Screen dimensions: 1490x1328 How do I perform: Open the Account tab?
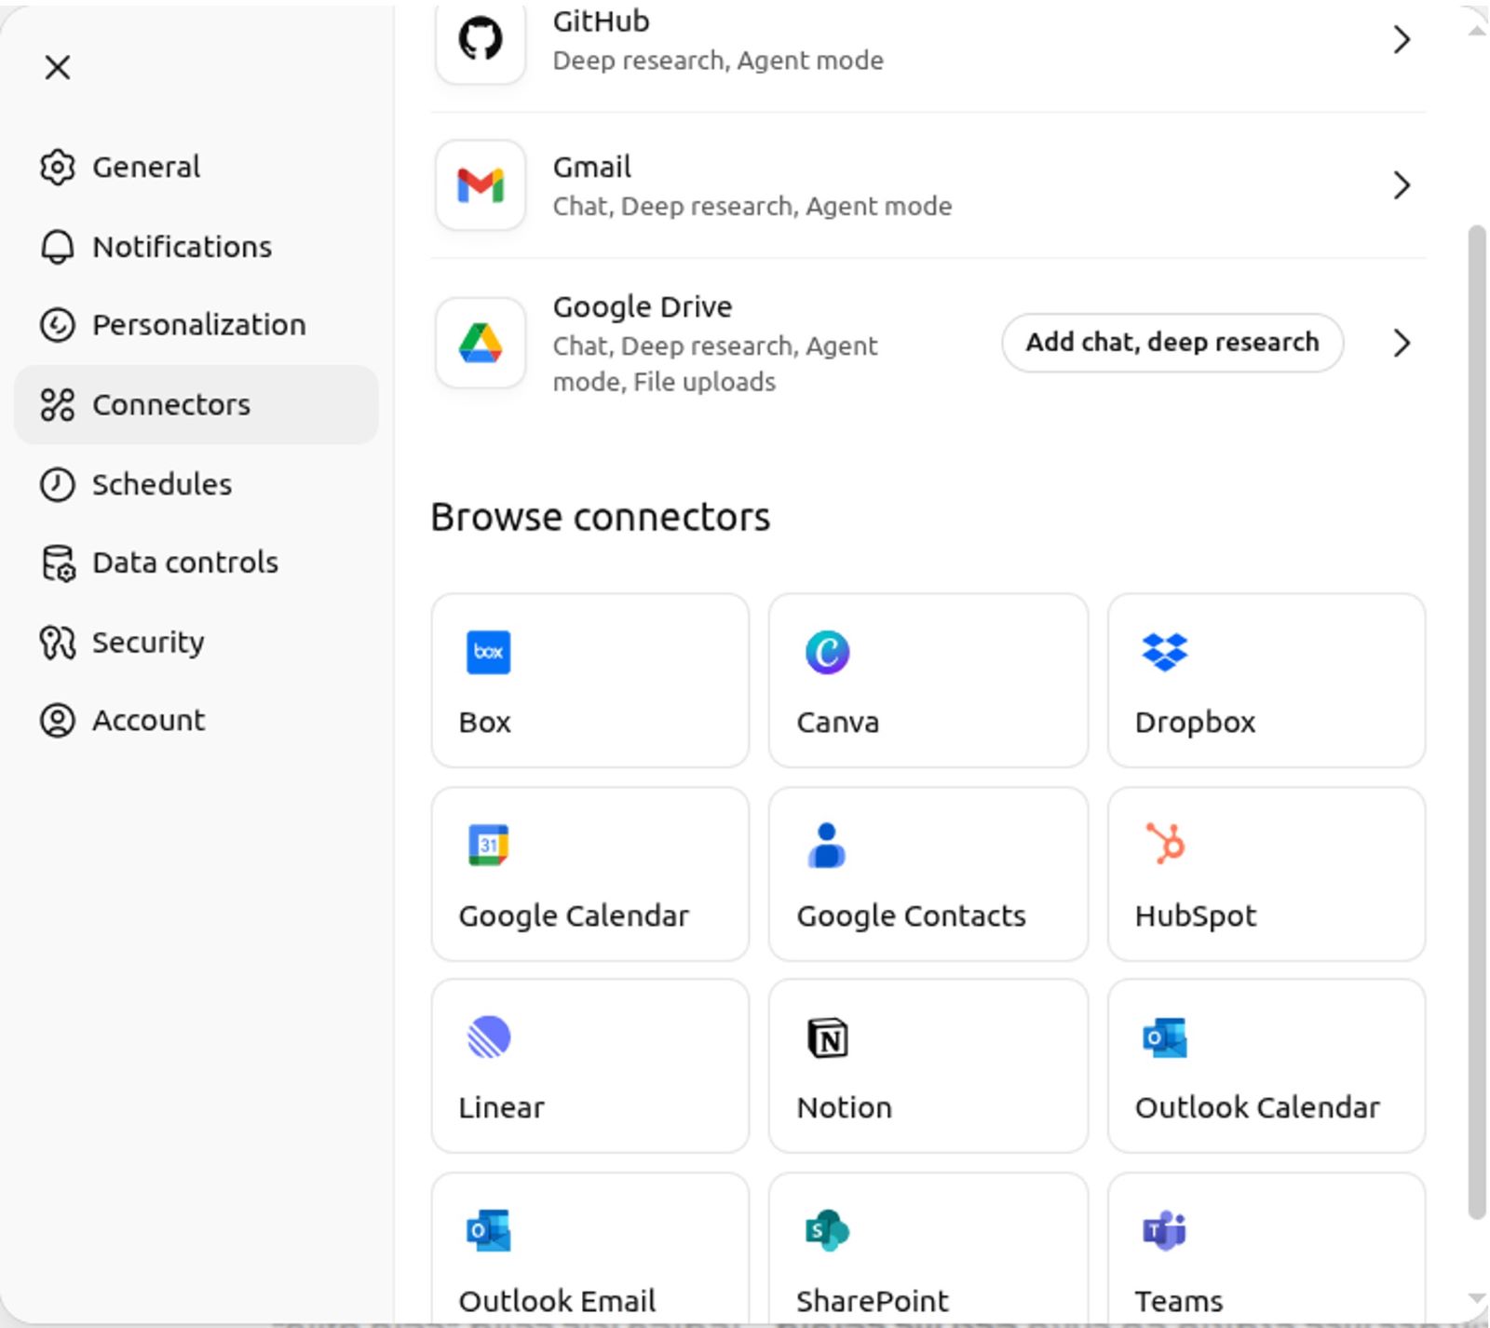(x=196, y=721)
